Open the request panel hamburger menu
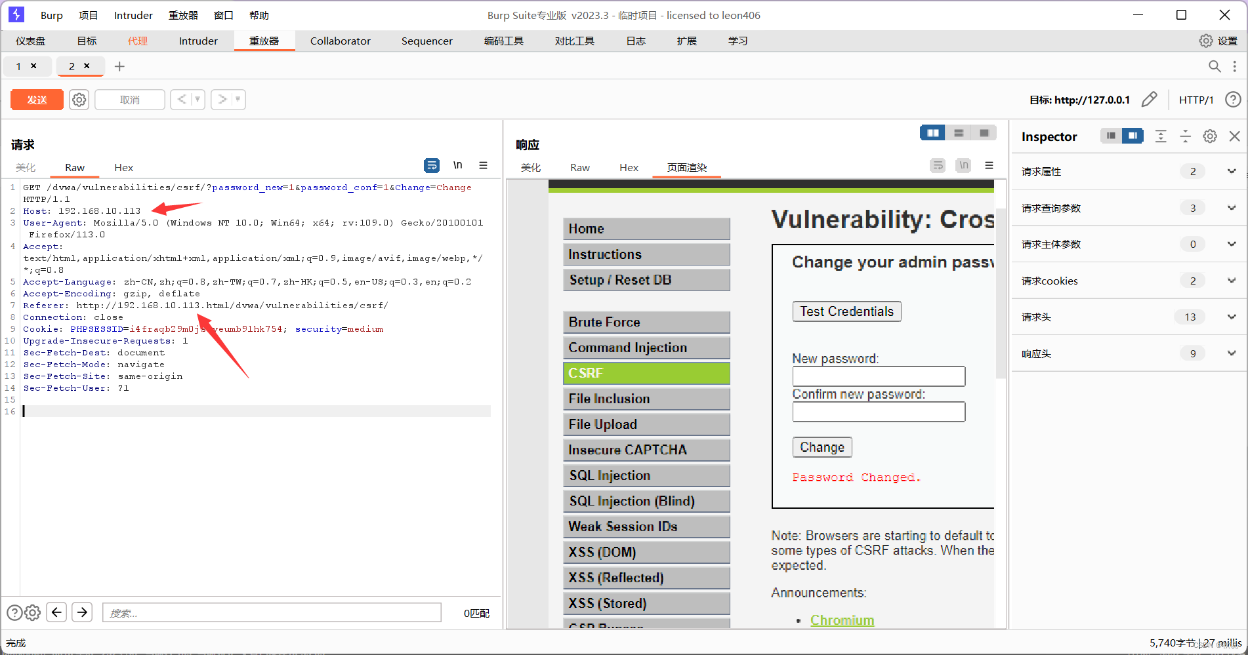The height and width of the screenshot is (655, 1248). pos(483,165)
